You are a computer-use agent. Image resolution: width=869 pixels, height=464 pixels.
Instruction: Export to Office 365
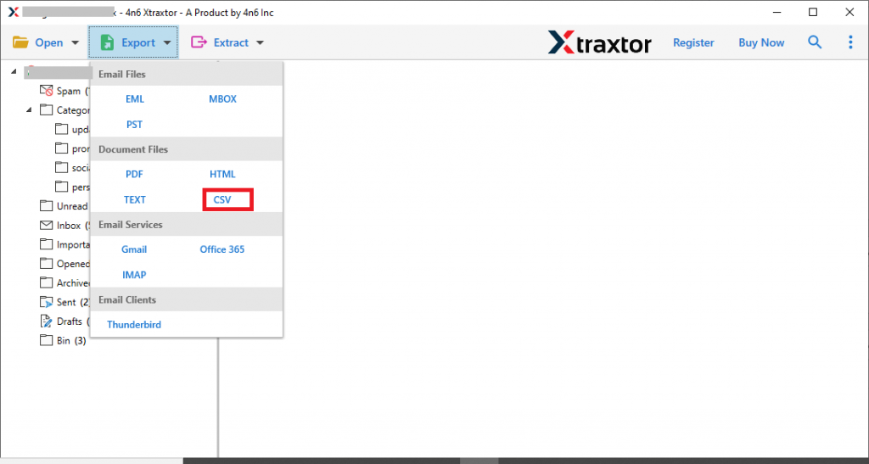click(222, 249)
